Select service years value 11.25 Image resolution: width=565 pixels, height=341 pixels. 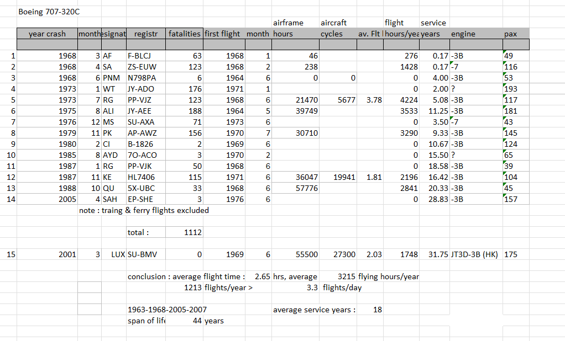tap(435, 111)
